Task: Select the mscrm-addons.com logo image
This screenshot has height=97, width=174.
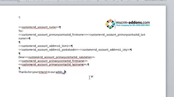Action: [x=128, y=24]
